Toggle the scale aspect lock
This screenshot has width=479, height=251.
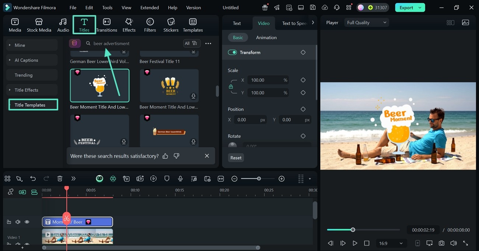pyautogui.click(x=231, y=86)
